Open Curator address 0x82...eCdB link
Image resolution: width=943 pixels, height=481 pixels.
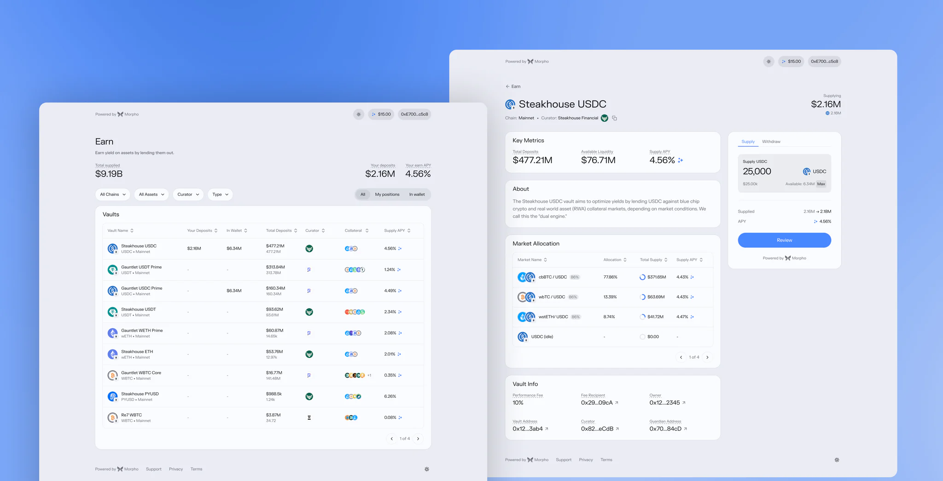[x=617, y=429]
